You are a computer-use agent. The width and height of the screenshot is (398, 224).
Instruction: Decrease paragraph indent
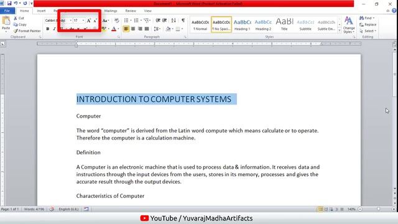[158, 21]
